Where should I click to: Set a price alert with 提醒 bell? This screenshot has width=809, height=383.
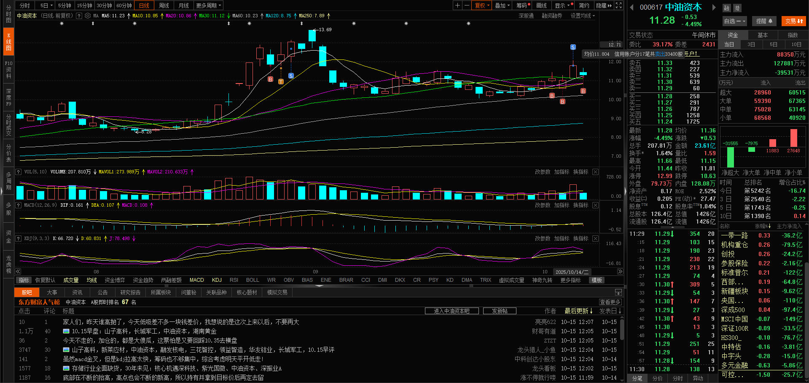pos(764,21)
